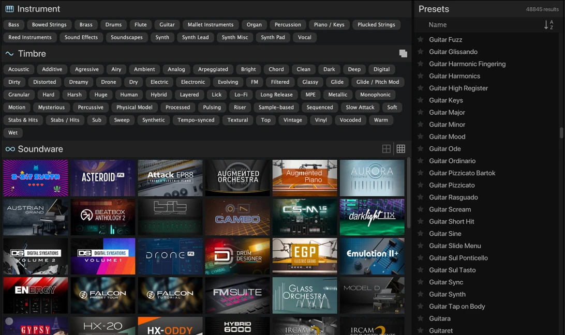This screenshot has height=335, width=565.
Task: Open the Cameo soundware tile
Action: [237, 217]
